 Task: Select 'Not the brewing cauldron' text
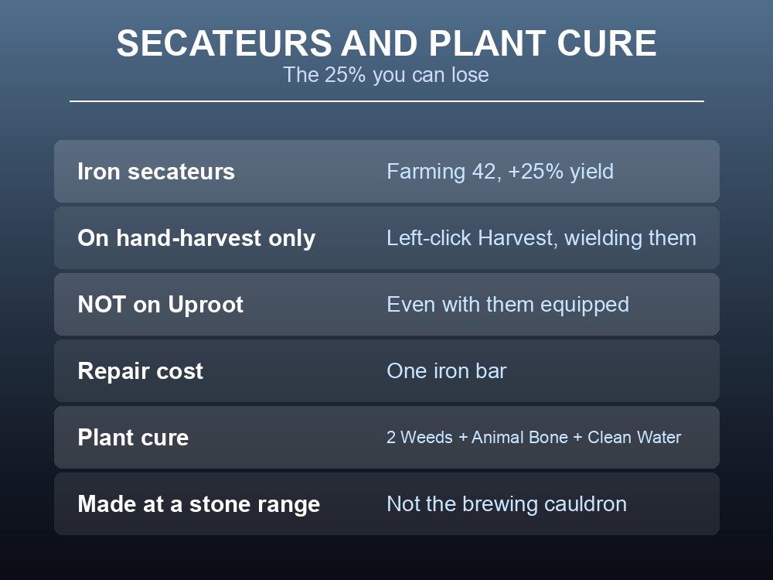(x=506, y=504)
